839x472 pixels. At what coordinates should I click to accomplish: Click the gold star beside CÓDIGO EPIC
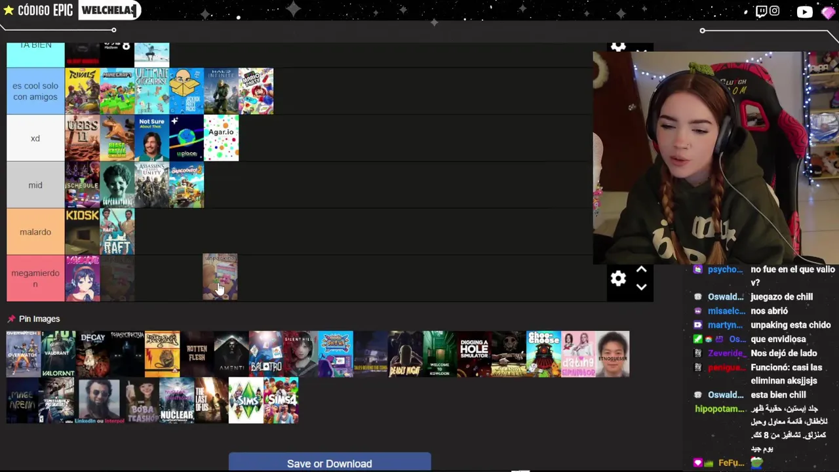point(9,10)
